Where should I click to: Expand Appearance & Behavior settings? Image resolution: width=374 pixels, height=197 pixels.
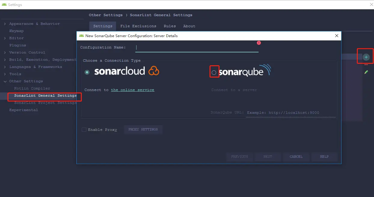tap(5, 24)
